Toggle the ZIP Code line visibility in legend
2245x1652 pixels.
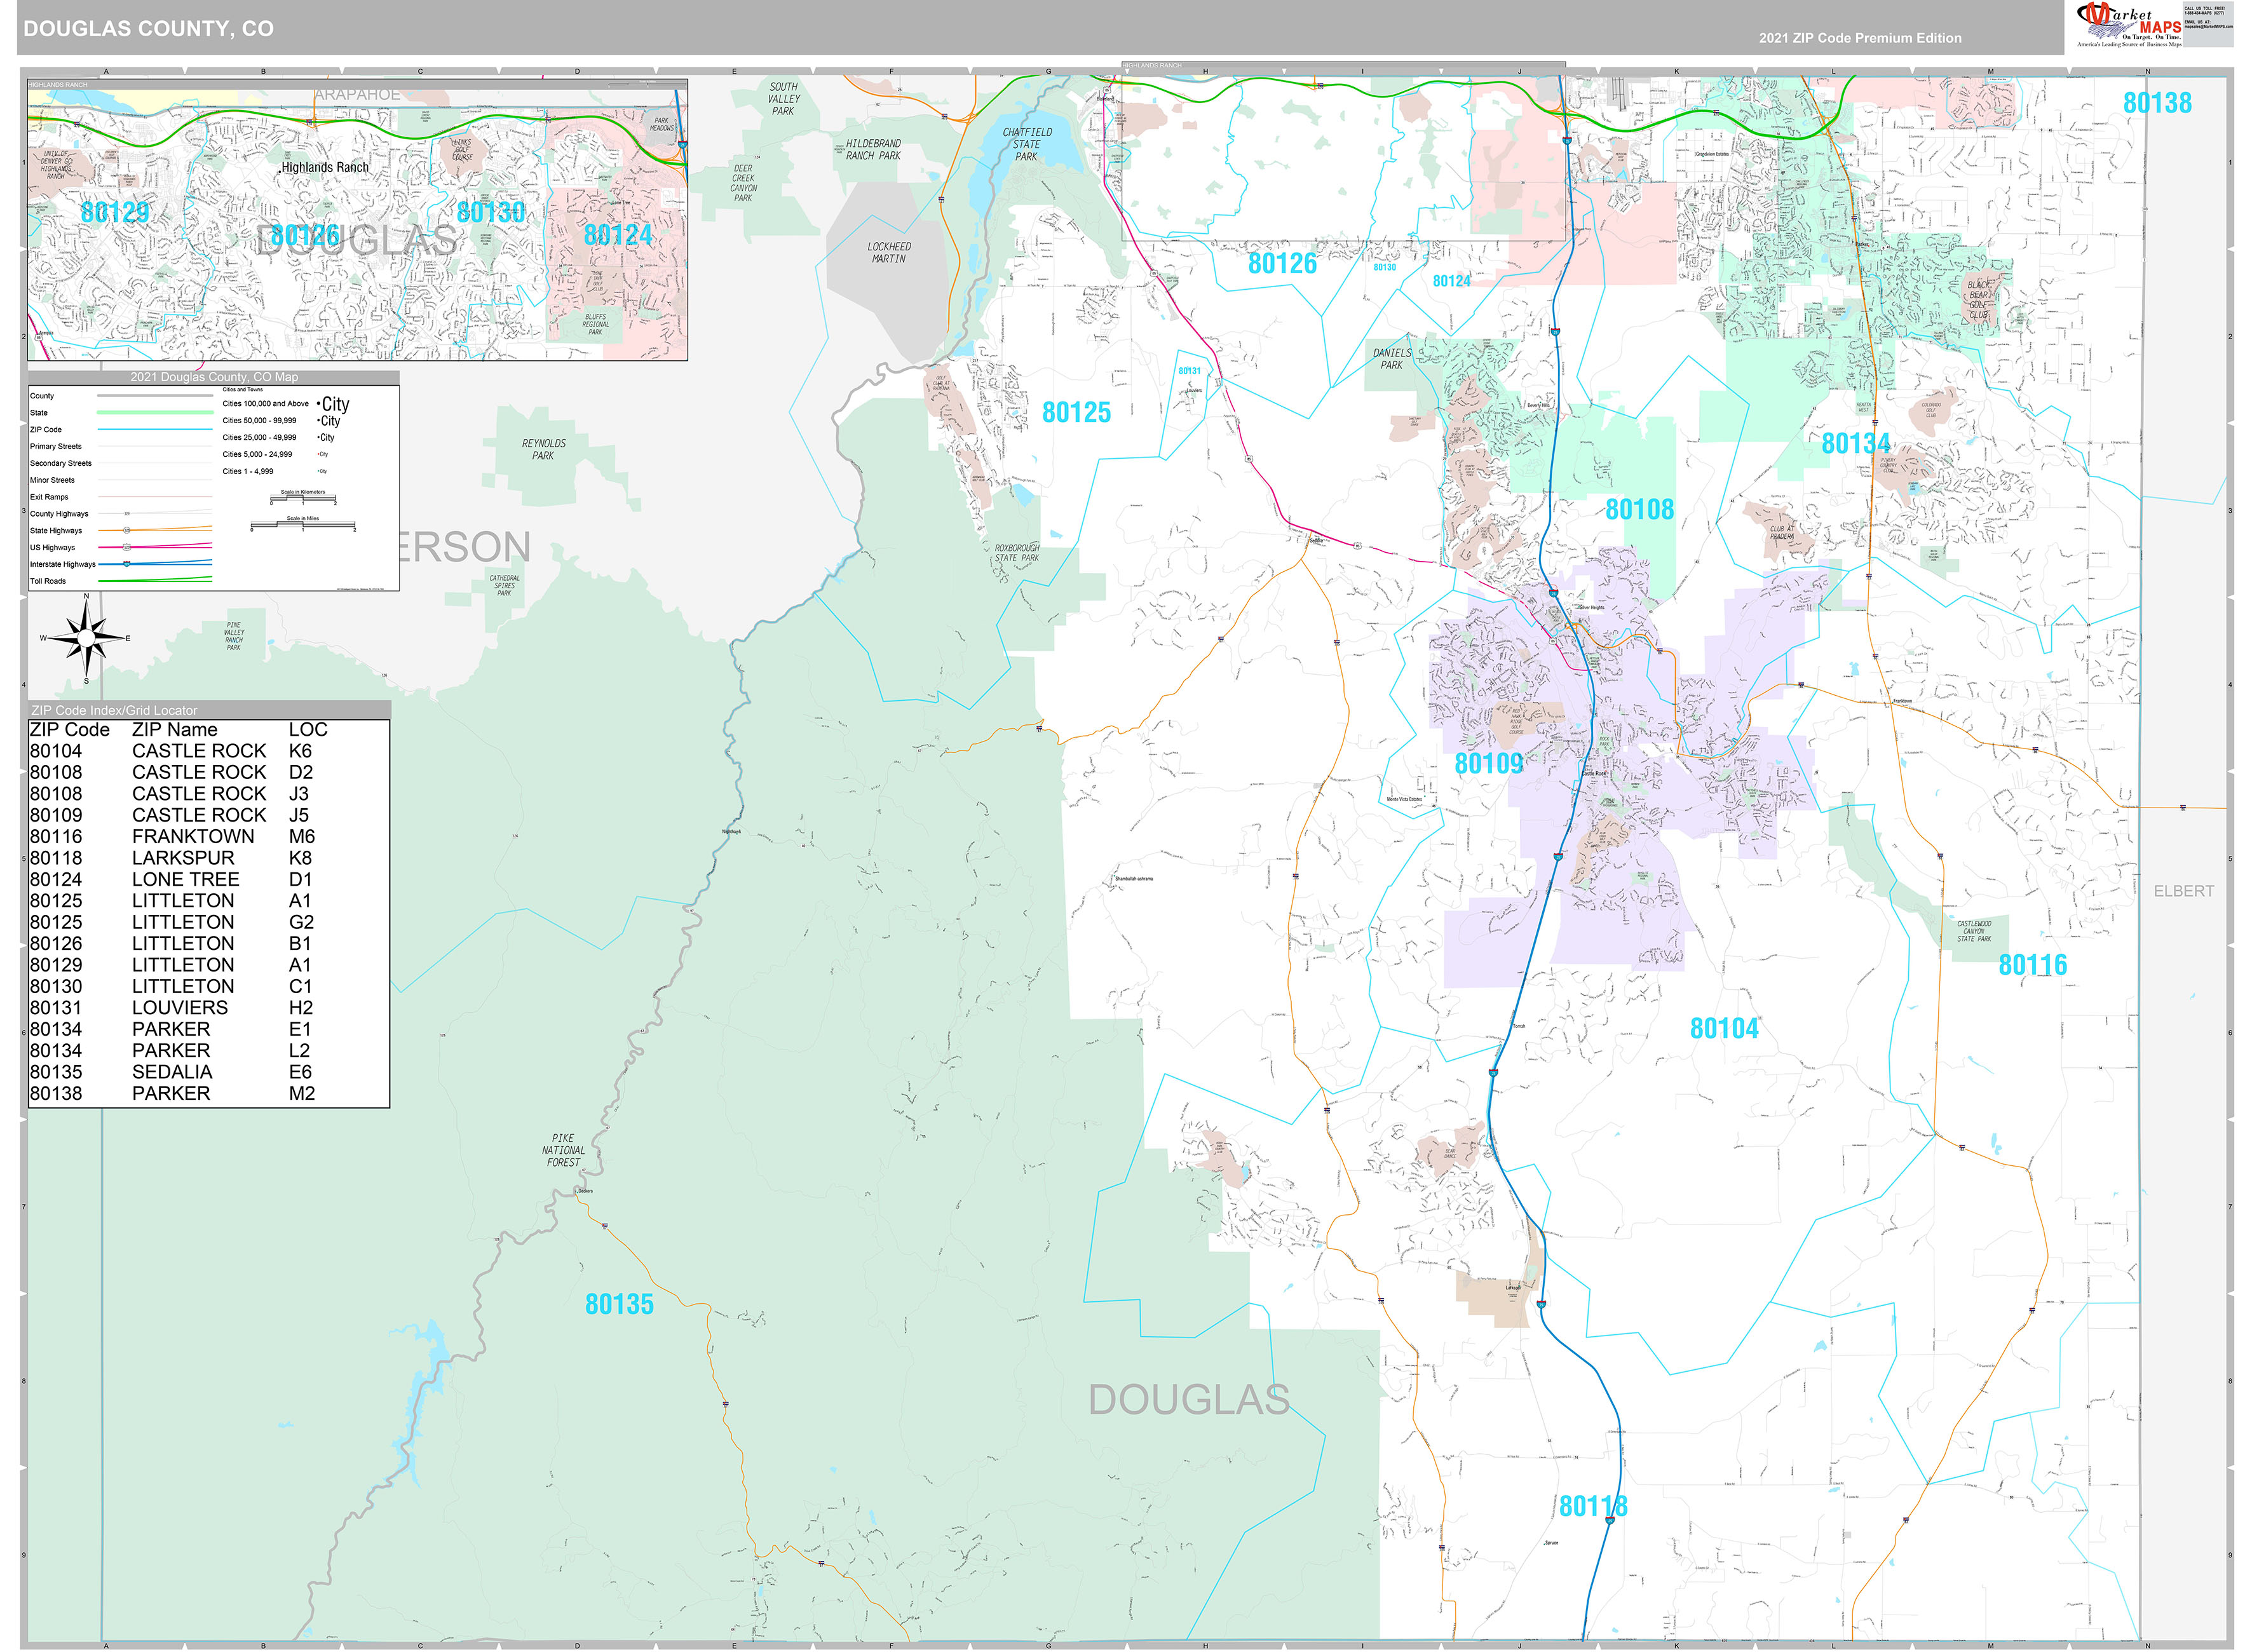[155, 430]
